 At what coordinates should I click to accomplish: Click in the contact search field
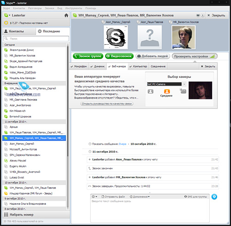coord(36,39)
